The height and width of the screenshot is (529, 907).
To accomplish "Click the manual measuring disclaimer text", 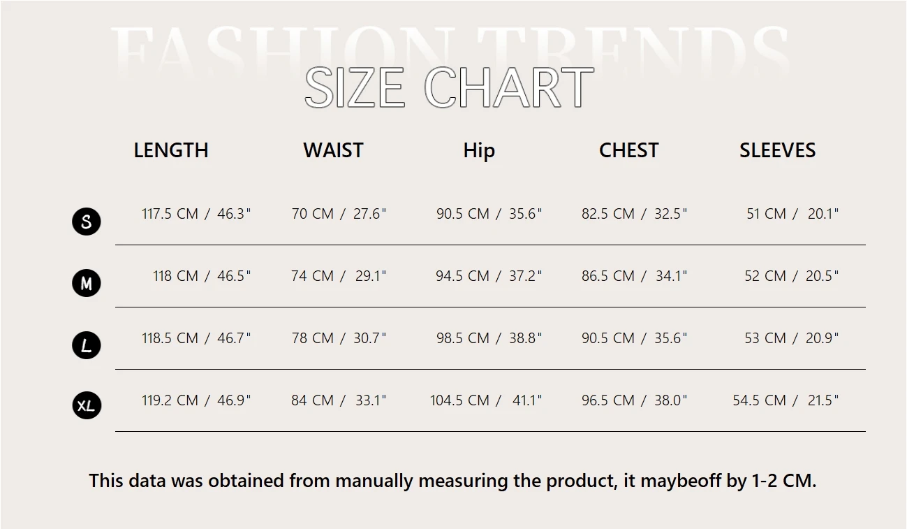I will [x=452, y=481].
